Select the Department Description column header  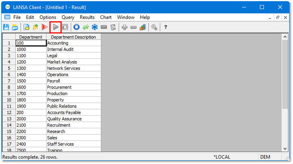coord(73,37)
